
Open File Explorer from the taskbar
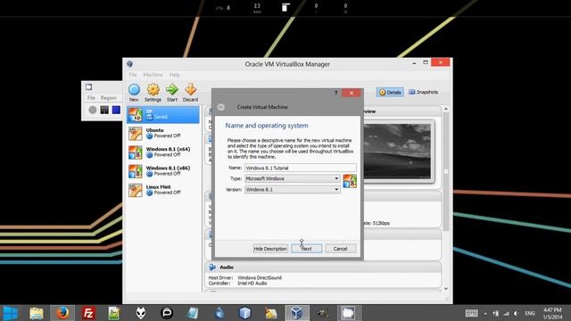coord(37,313)
